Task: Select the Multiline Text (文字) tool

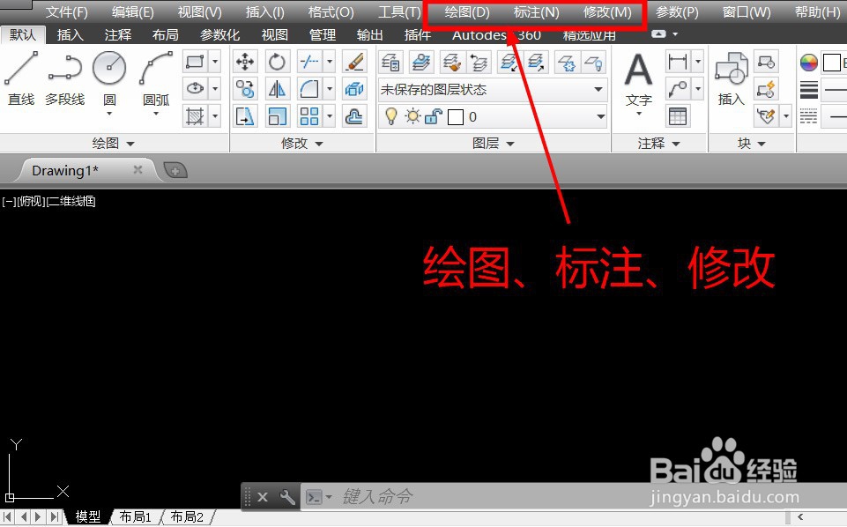Action: click(638, 78)
